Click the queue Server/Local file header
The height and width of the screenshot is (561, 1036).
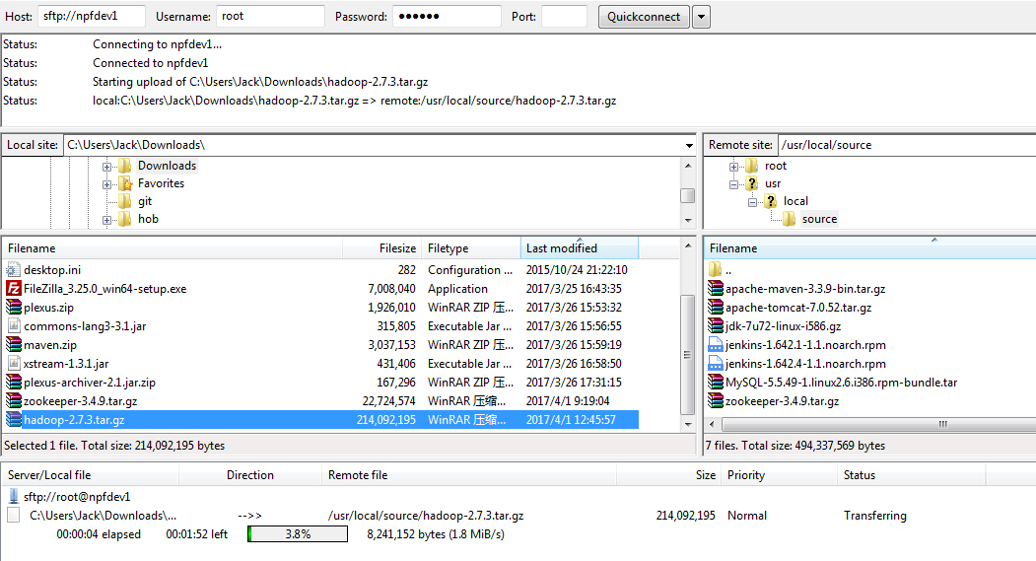pos(91,475)
